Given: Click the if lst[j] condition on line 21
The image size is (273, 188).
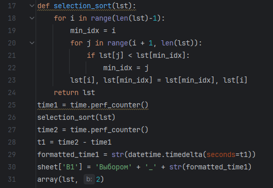Looking at the screenshot, I should tap(138, 56).
